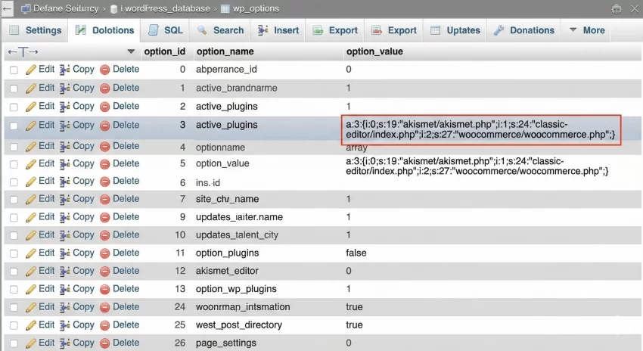643x351 pixels.
Task: Tick the checkbox for active_brandnarme row
Action: (x=14, y=89)
